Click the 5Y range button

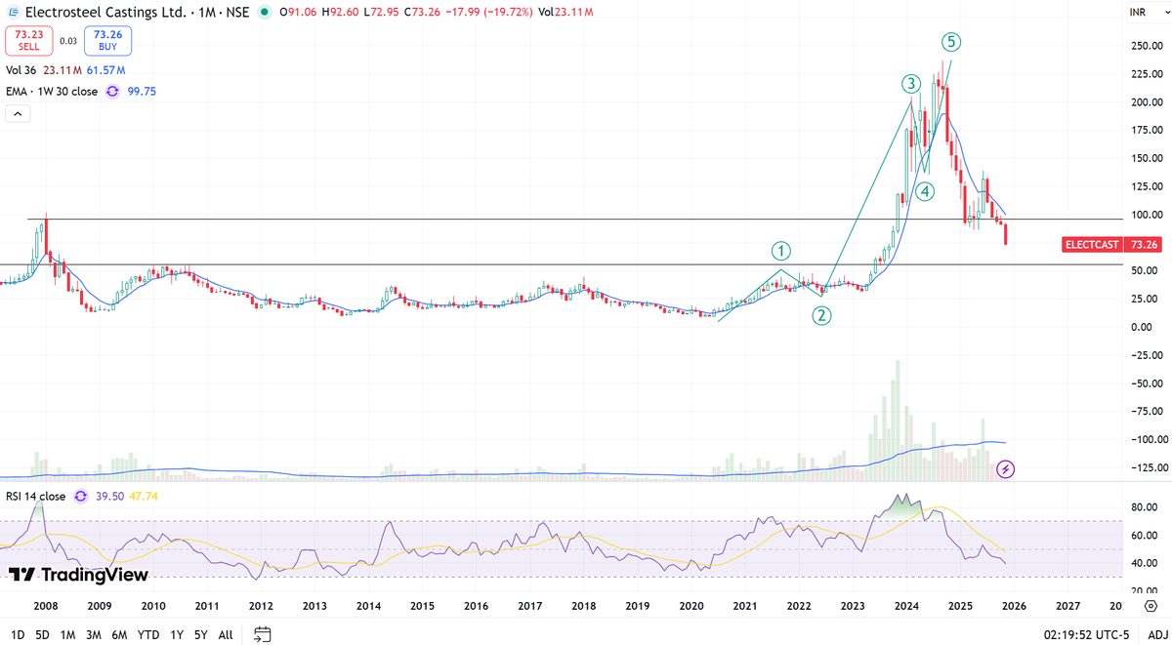tap(200, 633)
